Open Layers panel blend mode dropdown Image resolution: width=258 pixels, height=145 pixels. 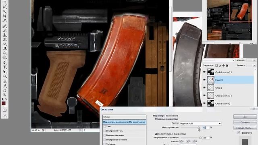tap(218, 60)
